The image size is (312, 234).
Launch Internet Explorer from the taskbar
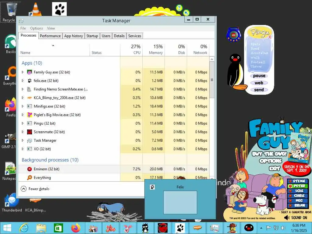pos(24,228)
